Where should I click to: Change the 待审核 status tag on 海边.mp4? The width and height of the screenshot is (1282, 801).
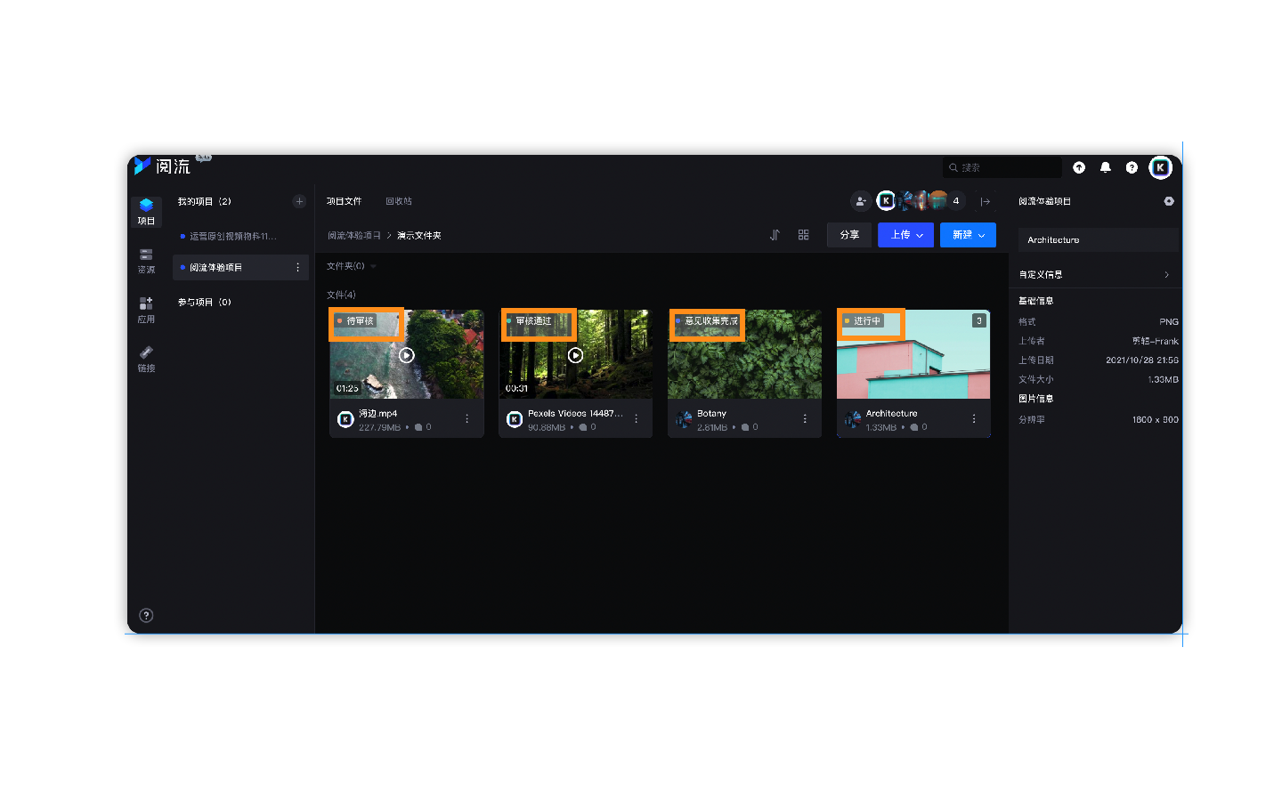pos(355,320)
